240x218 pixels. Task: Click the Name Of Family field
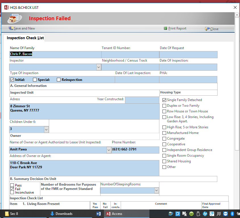(x=55, y=54)
